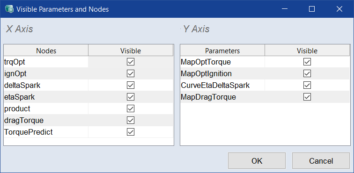
Task: Select the MapDragTorque row label
Action: click(x=208, y=97)
